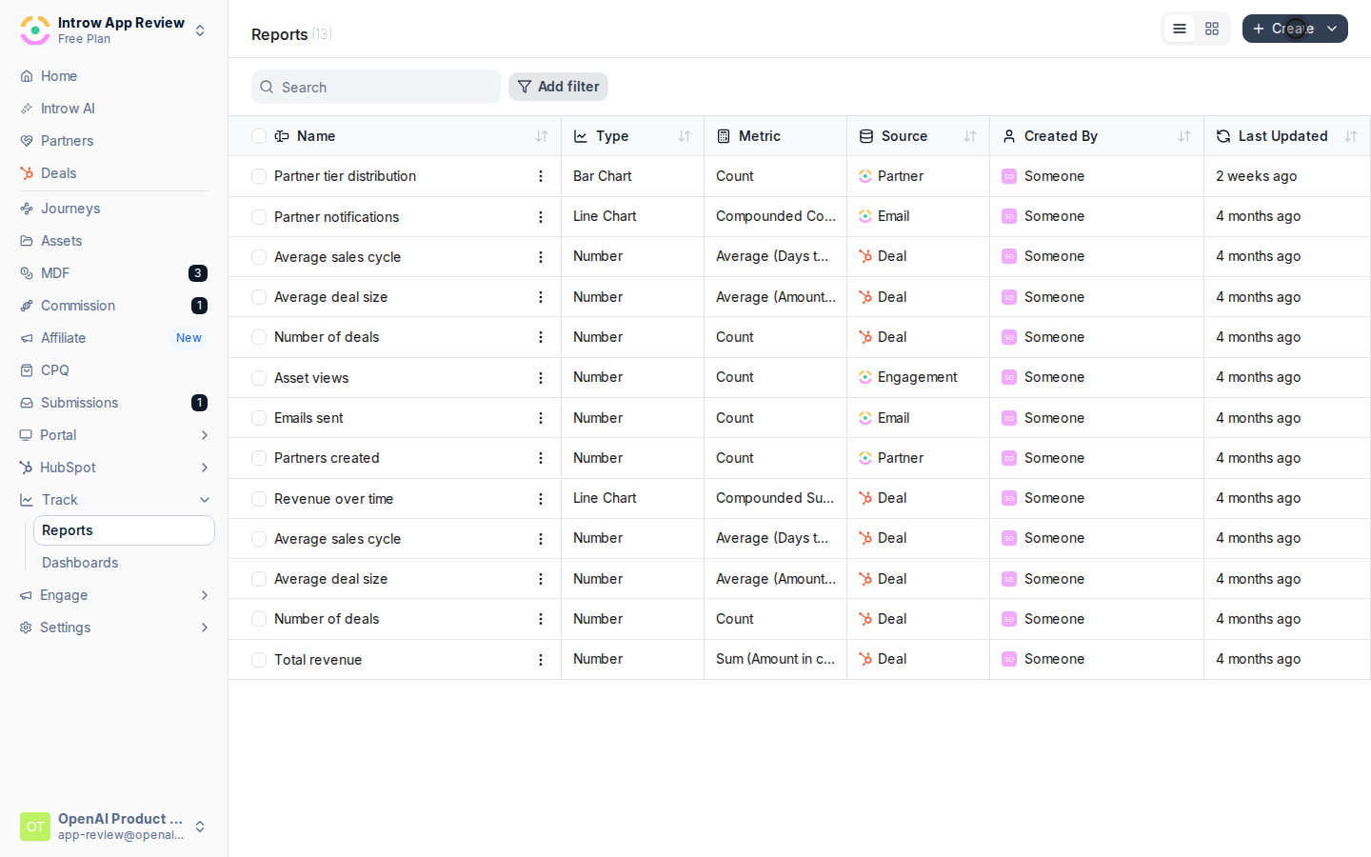Sort reports by Name column arrows
Viewport: 1371px width, 857px height.
[x=542, y=136]
